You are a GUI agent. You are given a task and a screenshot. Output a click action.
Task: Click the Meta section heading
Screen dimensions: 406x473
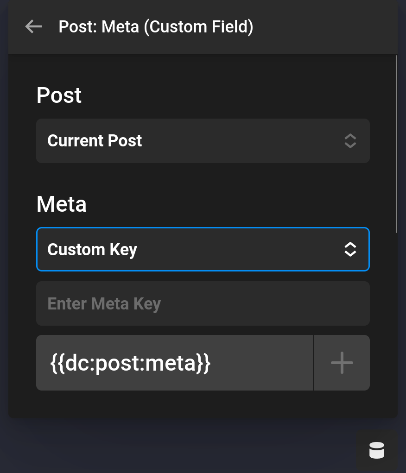click(61, 204)
